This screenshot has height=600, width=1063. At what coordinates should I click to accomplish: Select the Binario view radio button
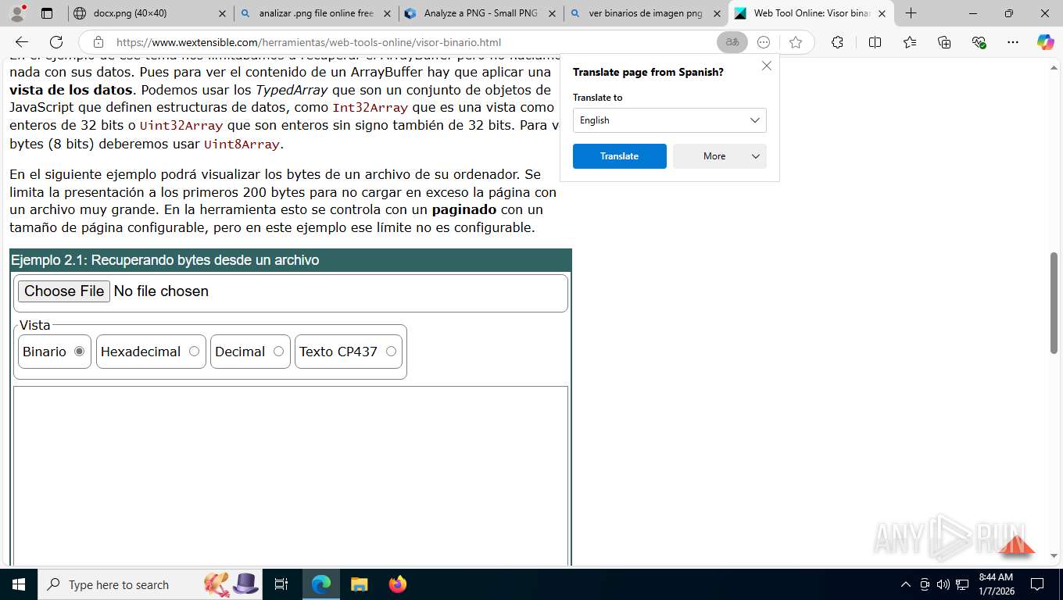point(79,352)
